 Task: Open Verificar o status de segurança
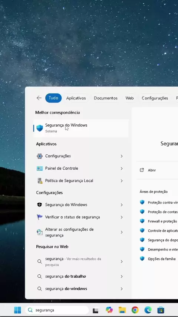point(81,217)
